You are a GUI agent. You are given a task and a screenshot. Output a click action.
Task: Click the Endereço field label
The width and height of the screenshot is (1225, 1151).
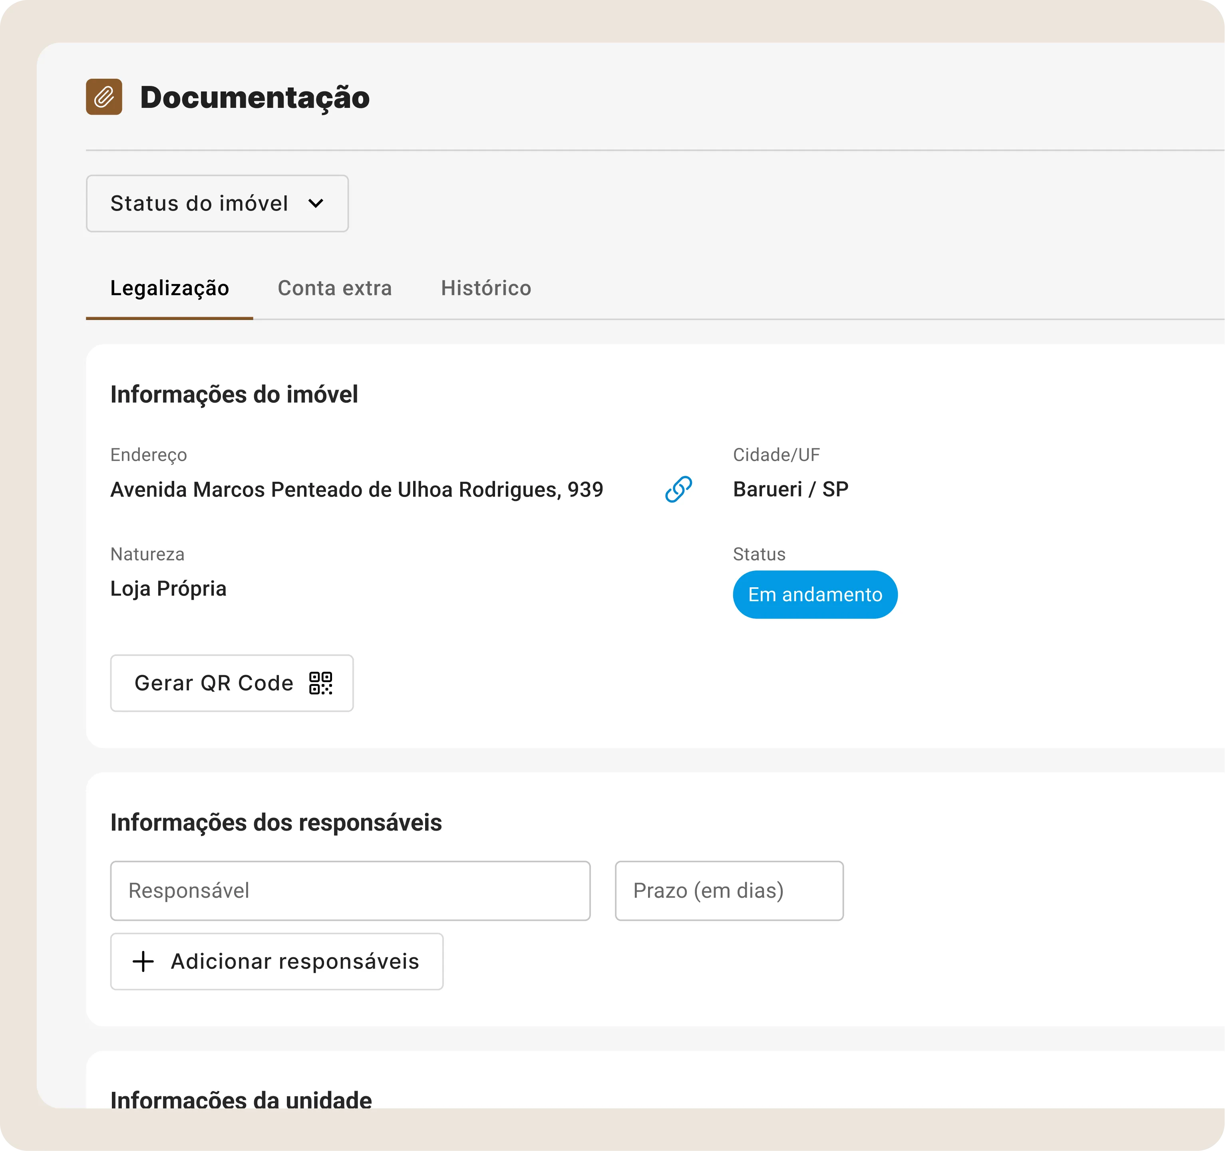tap(149, 455)
